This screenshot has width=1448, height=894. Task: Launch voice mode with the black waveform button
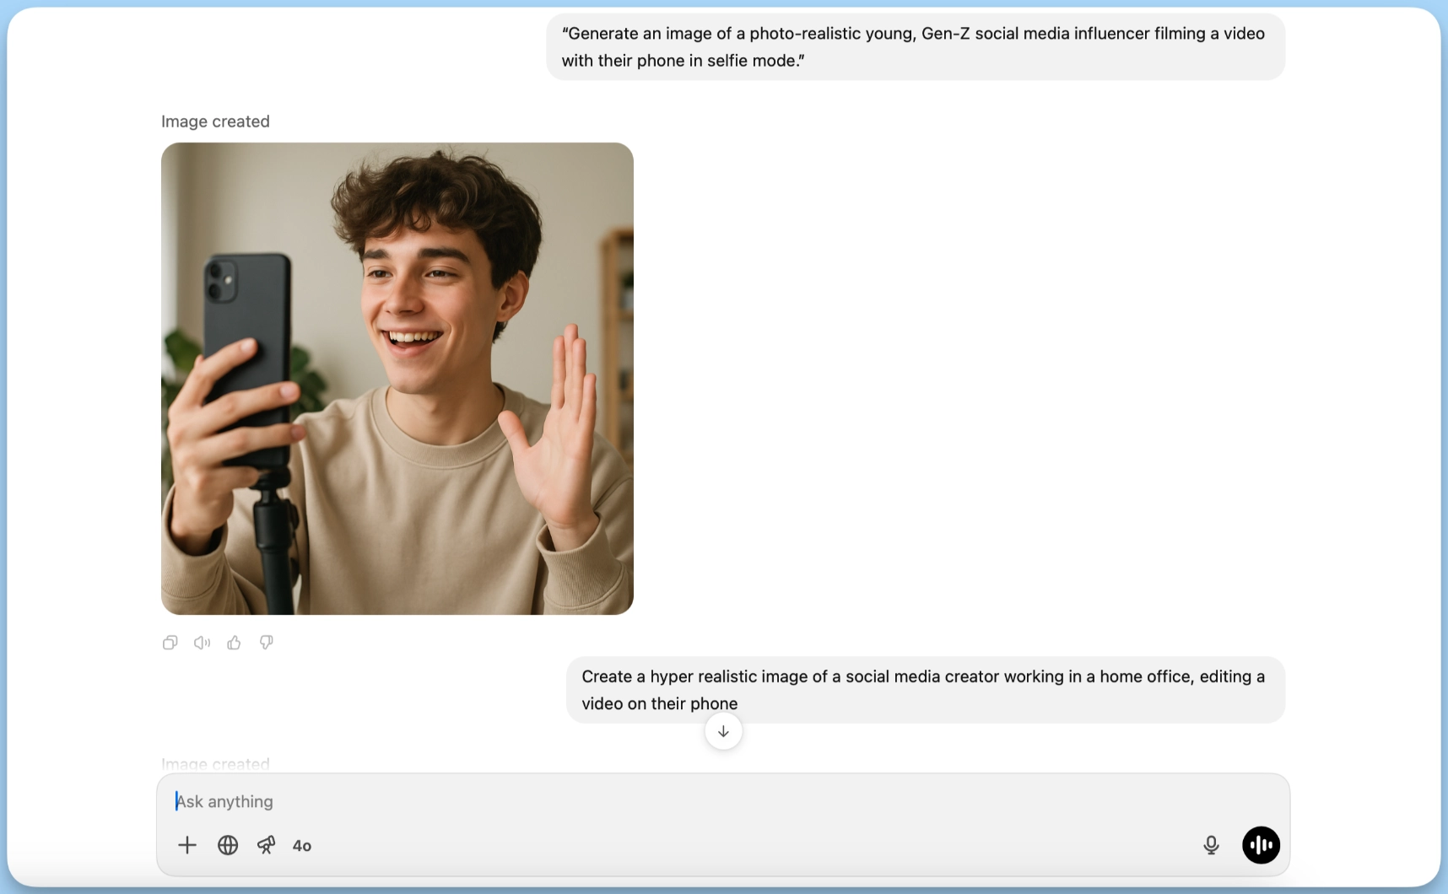point(1261,845)
